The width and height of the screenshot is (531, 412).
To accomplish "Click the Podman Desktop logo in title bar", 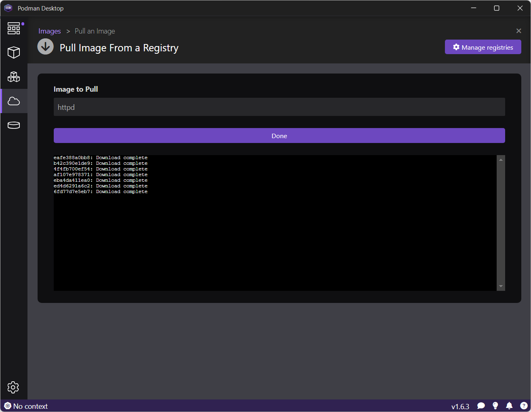I will point(8,8).
